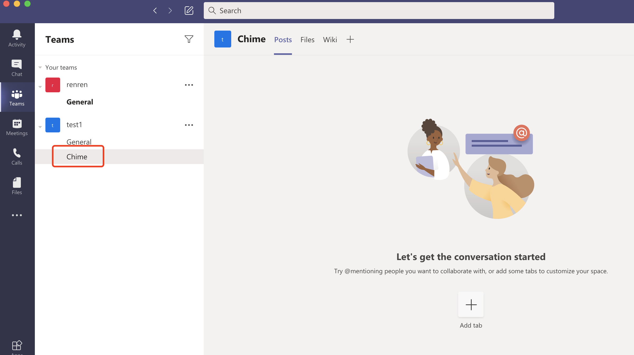Viewport: 634px width, 355px height.
Task: Collapse the test1 team channels
Action: 40,127
